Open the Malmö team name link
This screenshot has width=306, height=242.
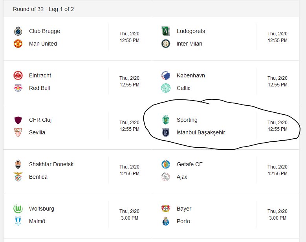[x=37, y=221]
